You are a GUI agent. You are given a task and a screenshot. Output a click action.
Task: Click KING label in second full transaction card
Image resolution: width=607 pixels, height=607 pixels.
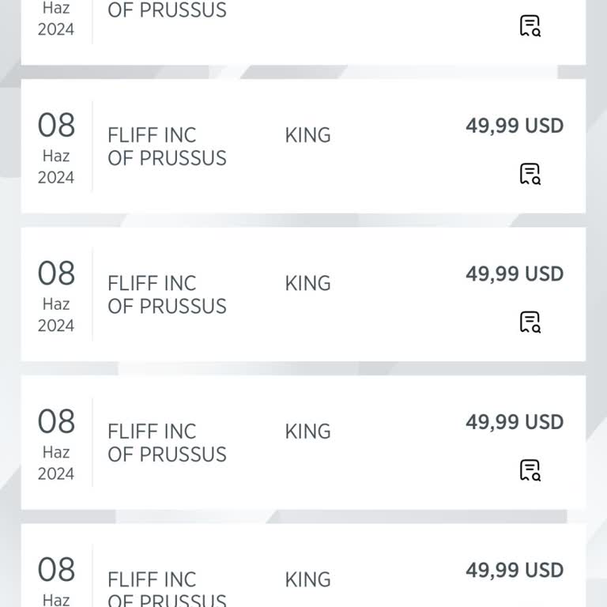click(x=307, y=284)
